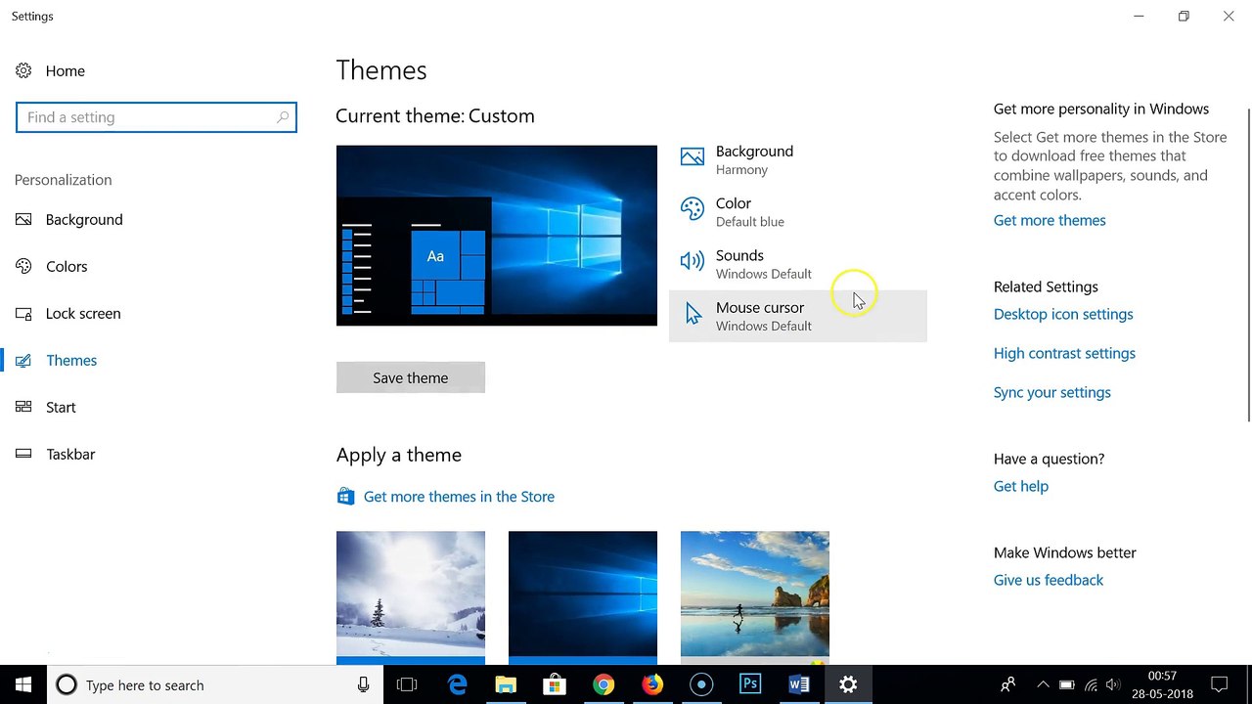
Task: Open the circular recorder app on the taskbar
Action: (x=701, y=684)
